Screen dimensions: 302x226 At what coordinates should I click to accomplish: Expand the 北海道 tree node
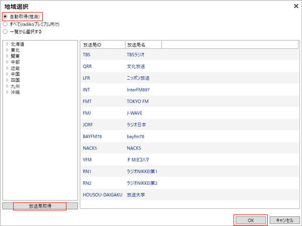7,44
